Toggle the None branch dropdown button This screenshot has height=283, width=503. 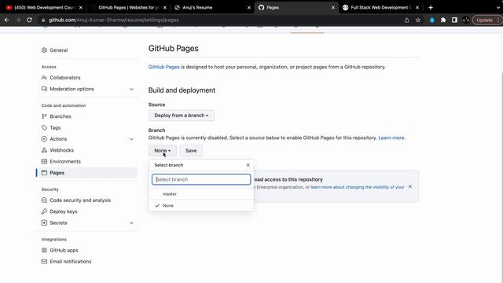[x=163, y=150]
